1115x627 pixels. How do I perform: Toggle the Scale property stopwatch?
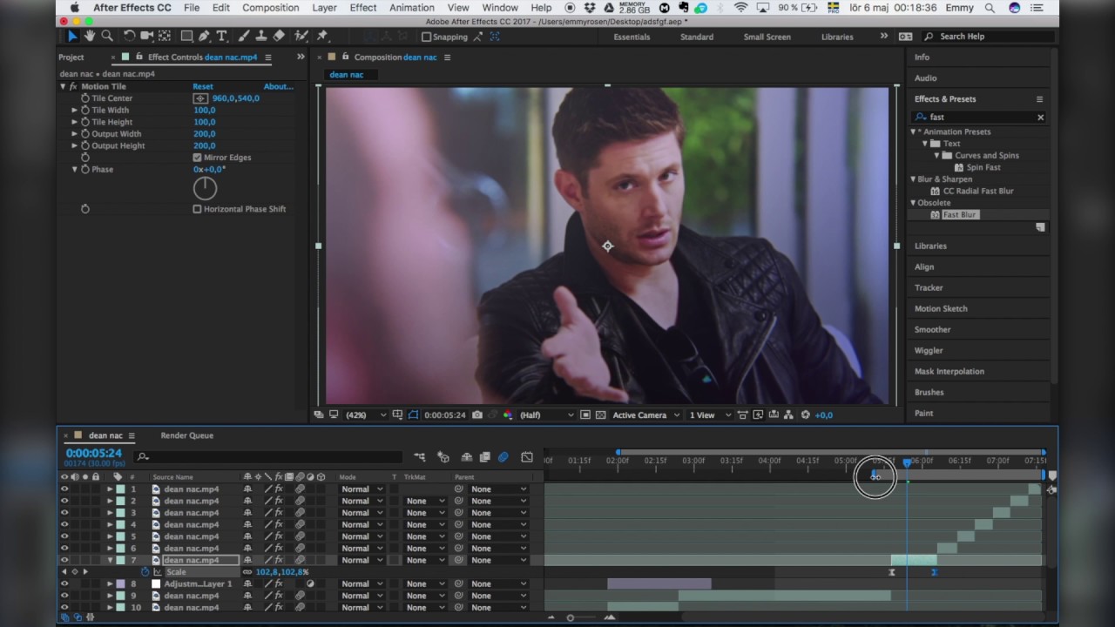(145, 572)
